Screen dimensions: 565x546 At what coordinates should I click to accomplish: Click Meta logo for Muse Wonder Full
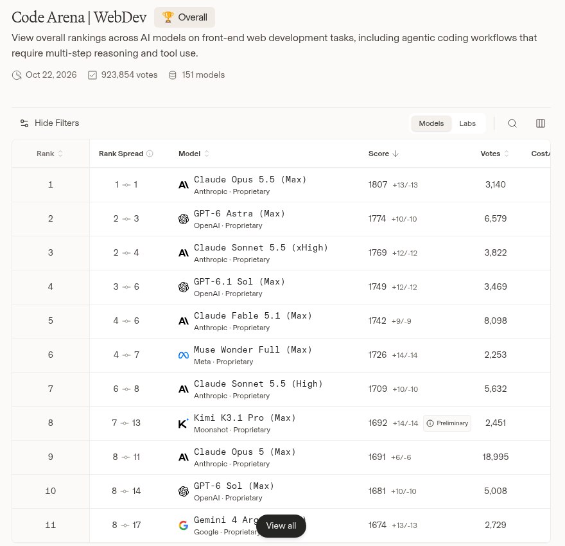pyautogui.click(x=184, y=355)
